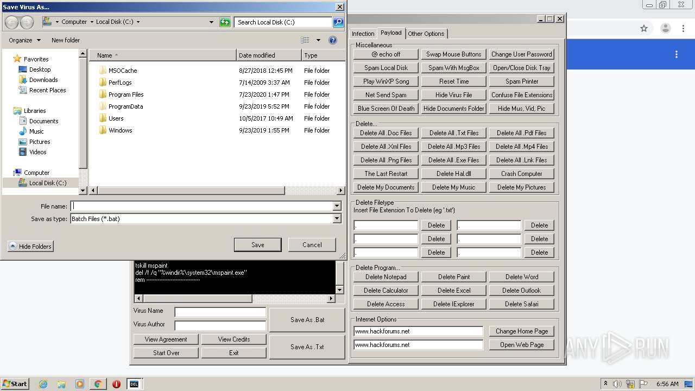Image resolution: width=695 pixels, height=391 pixels.
Task: Click the Program Files folder icon
Action: coord(103,94)
